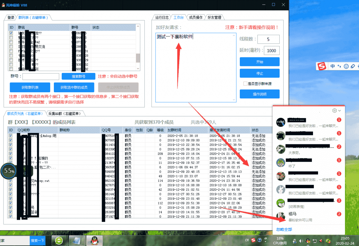Screen dimensions: 359x246
Task: Uncheck member row joined 2019-12-31 15:08:29
Action: point(10,208)
